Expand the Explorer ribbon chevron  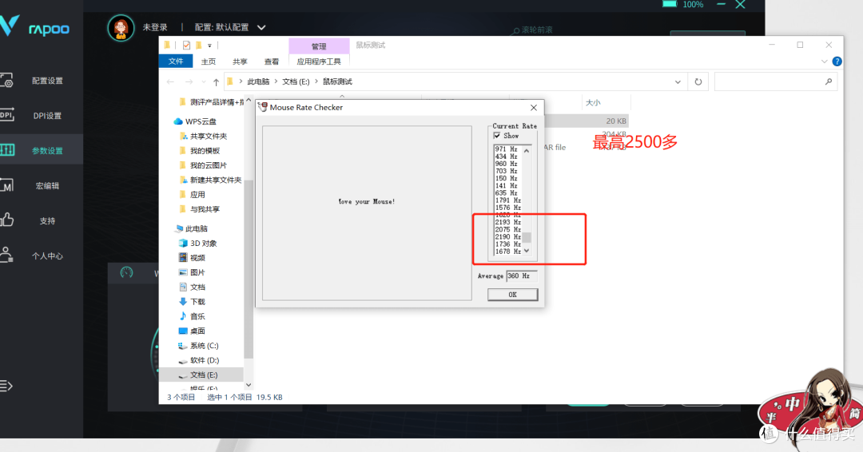[824, 61]
